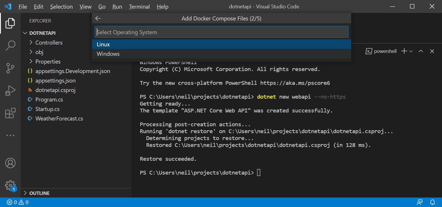
Task: Click the Select Operating System input field
Action: tap(221, 32)
